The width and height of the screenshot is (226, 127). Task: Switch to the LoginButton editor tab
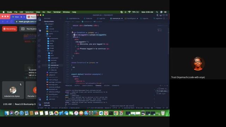tap(73, 18)
